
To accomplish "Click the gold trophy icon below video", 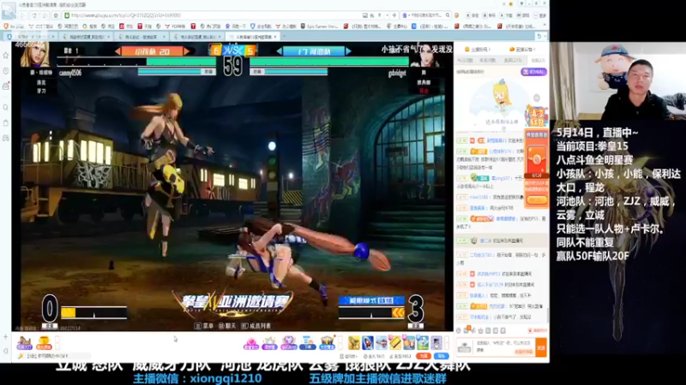I will coord(44,343).
